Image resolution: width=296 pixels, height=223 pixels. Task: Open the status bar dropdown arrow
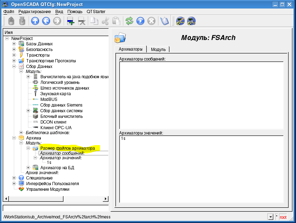point(271,217)
